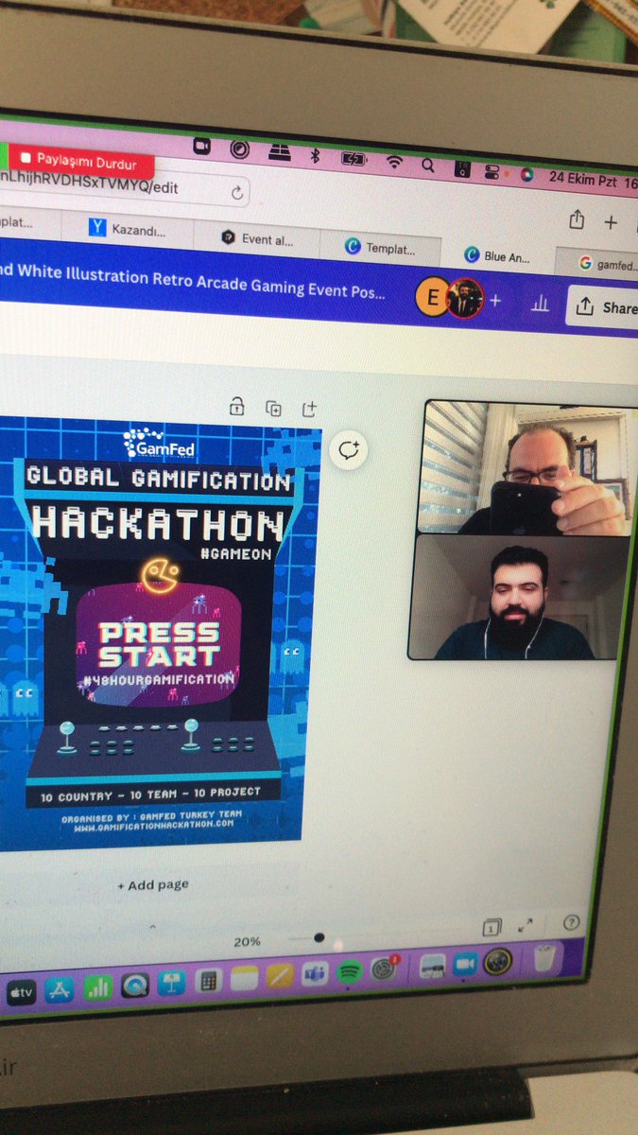
Task: Open the help question mark icon
Action: 571,922
